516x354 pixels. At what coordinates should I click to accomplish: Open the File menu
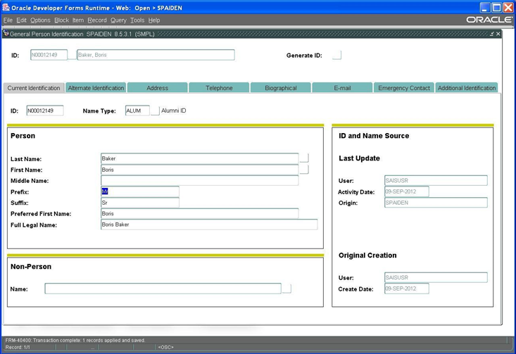(8, 20)
